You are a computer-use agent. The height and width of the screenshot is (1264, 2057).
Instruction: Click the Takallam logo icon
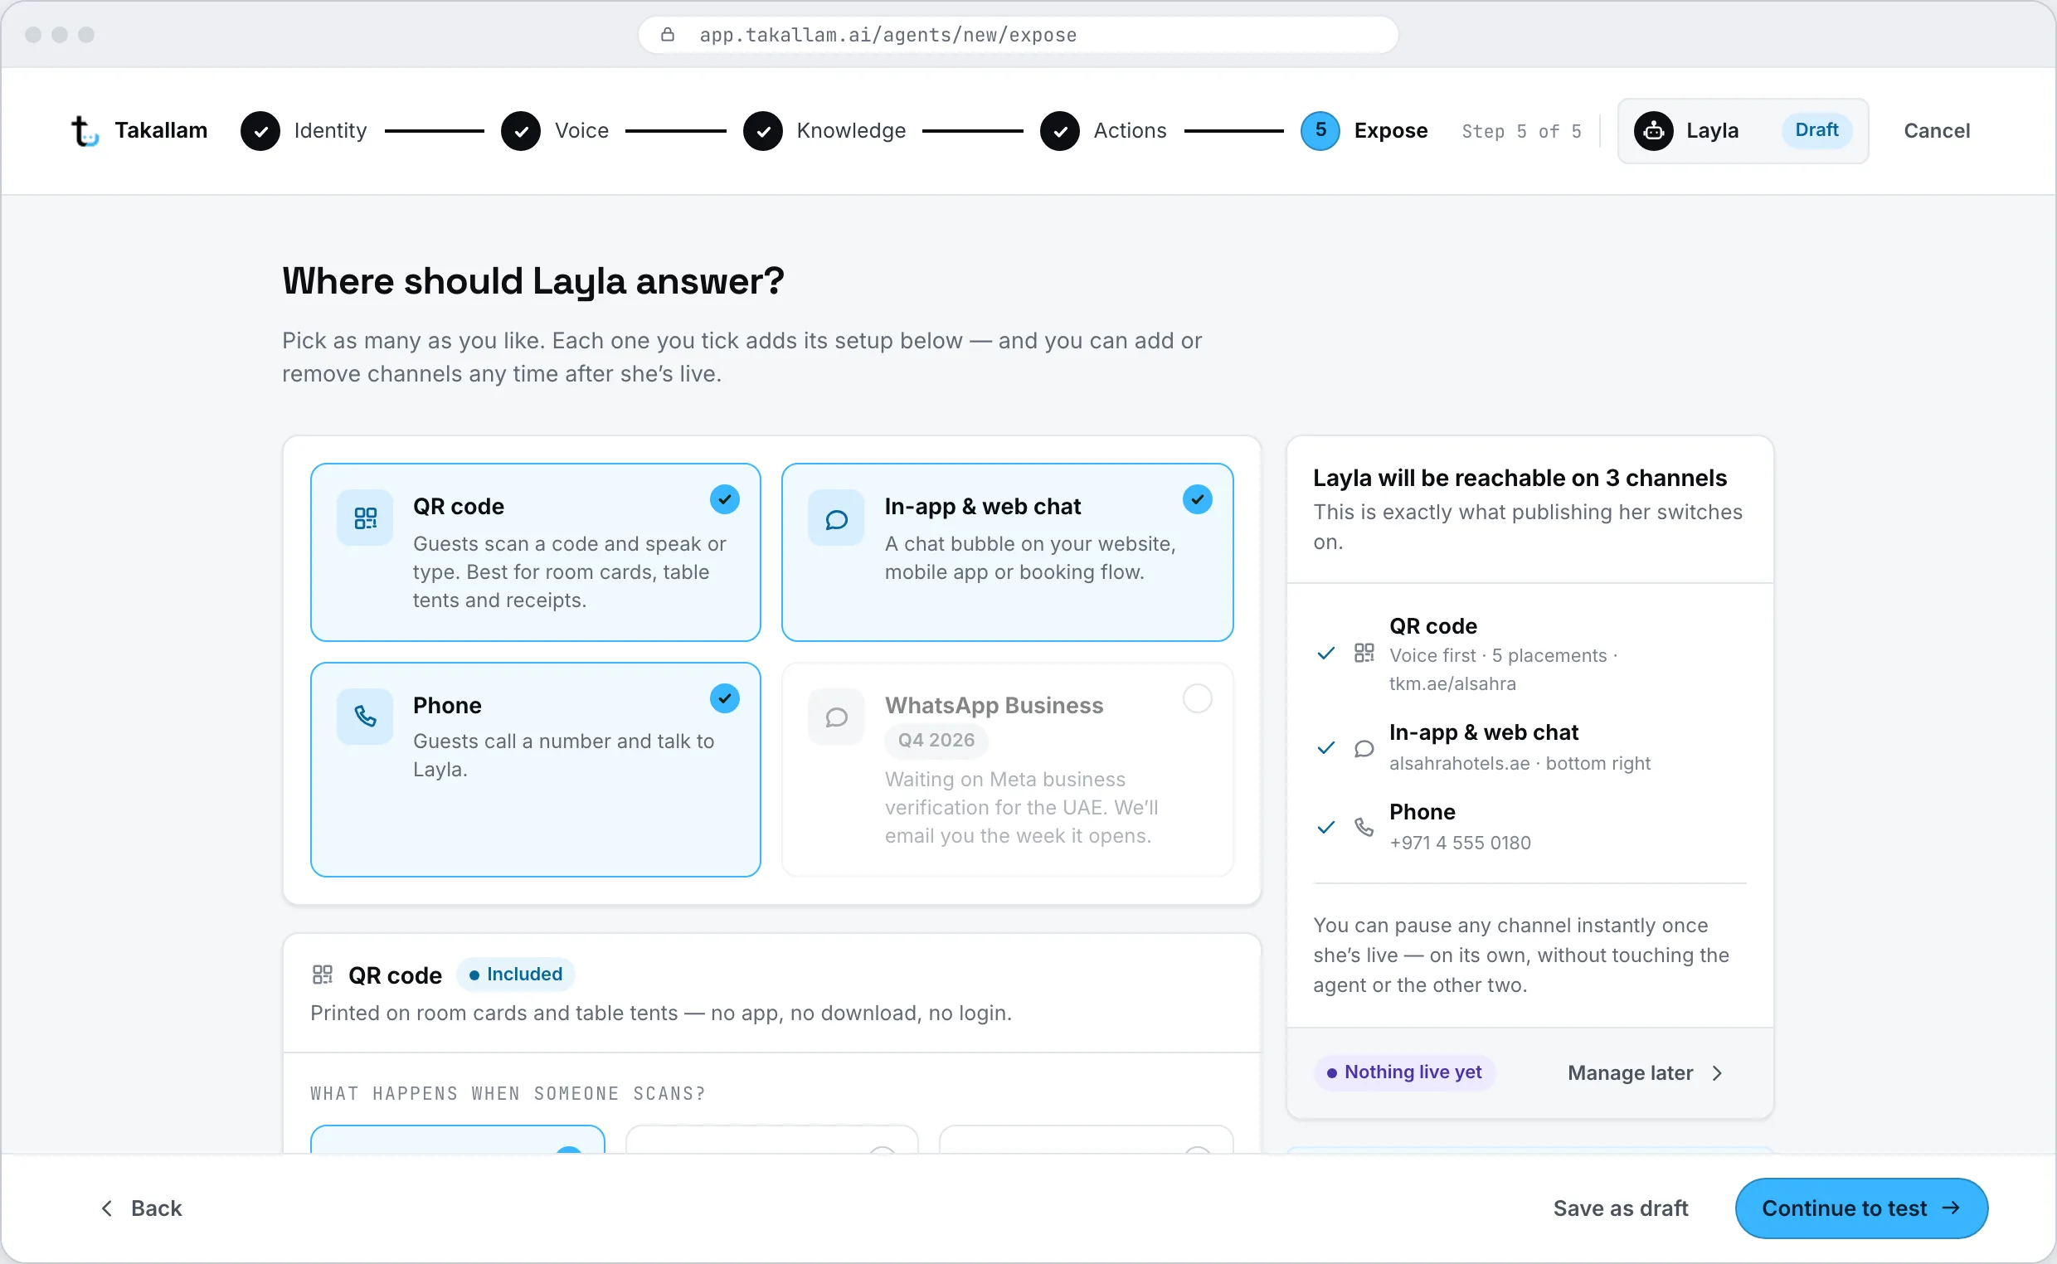pos(85,131)
